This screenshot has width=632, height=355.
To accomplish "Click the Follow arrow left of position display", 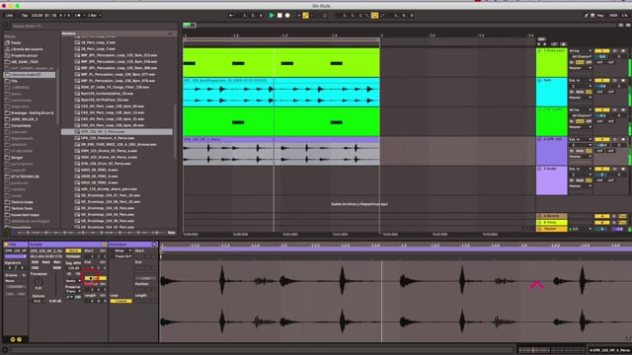I will (x=231, y=16).
